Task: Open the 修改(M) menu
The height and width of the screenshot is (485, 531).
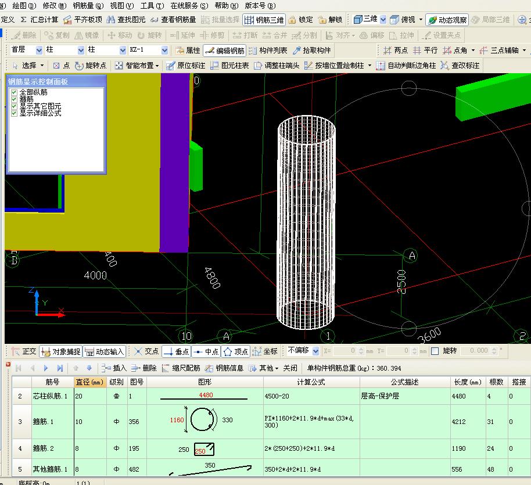Action: point(55,6)
